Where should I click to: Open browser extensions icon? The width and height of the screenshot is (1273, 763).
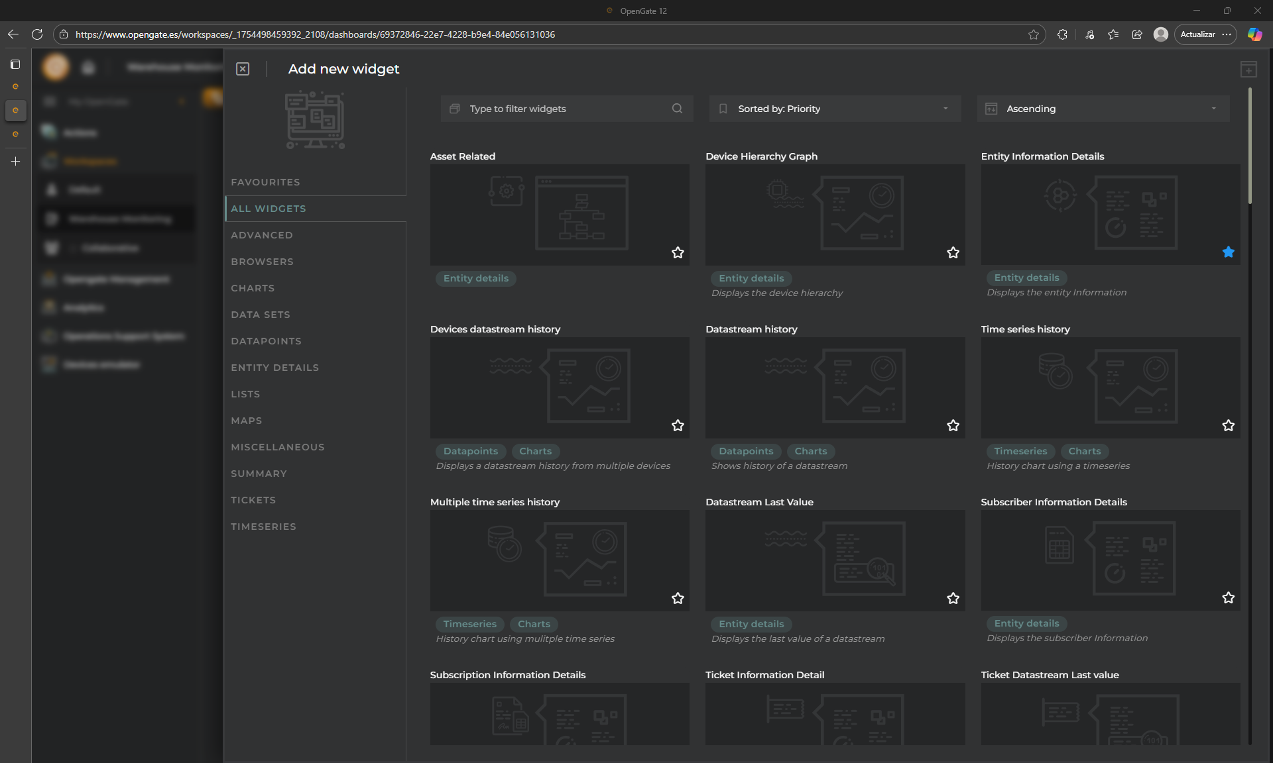(1062, 34)
